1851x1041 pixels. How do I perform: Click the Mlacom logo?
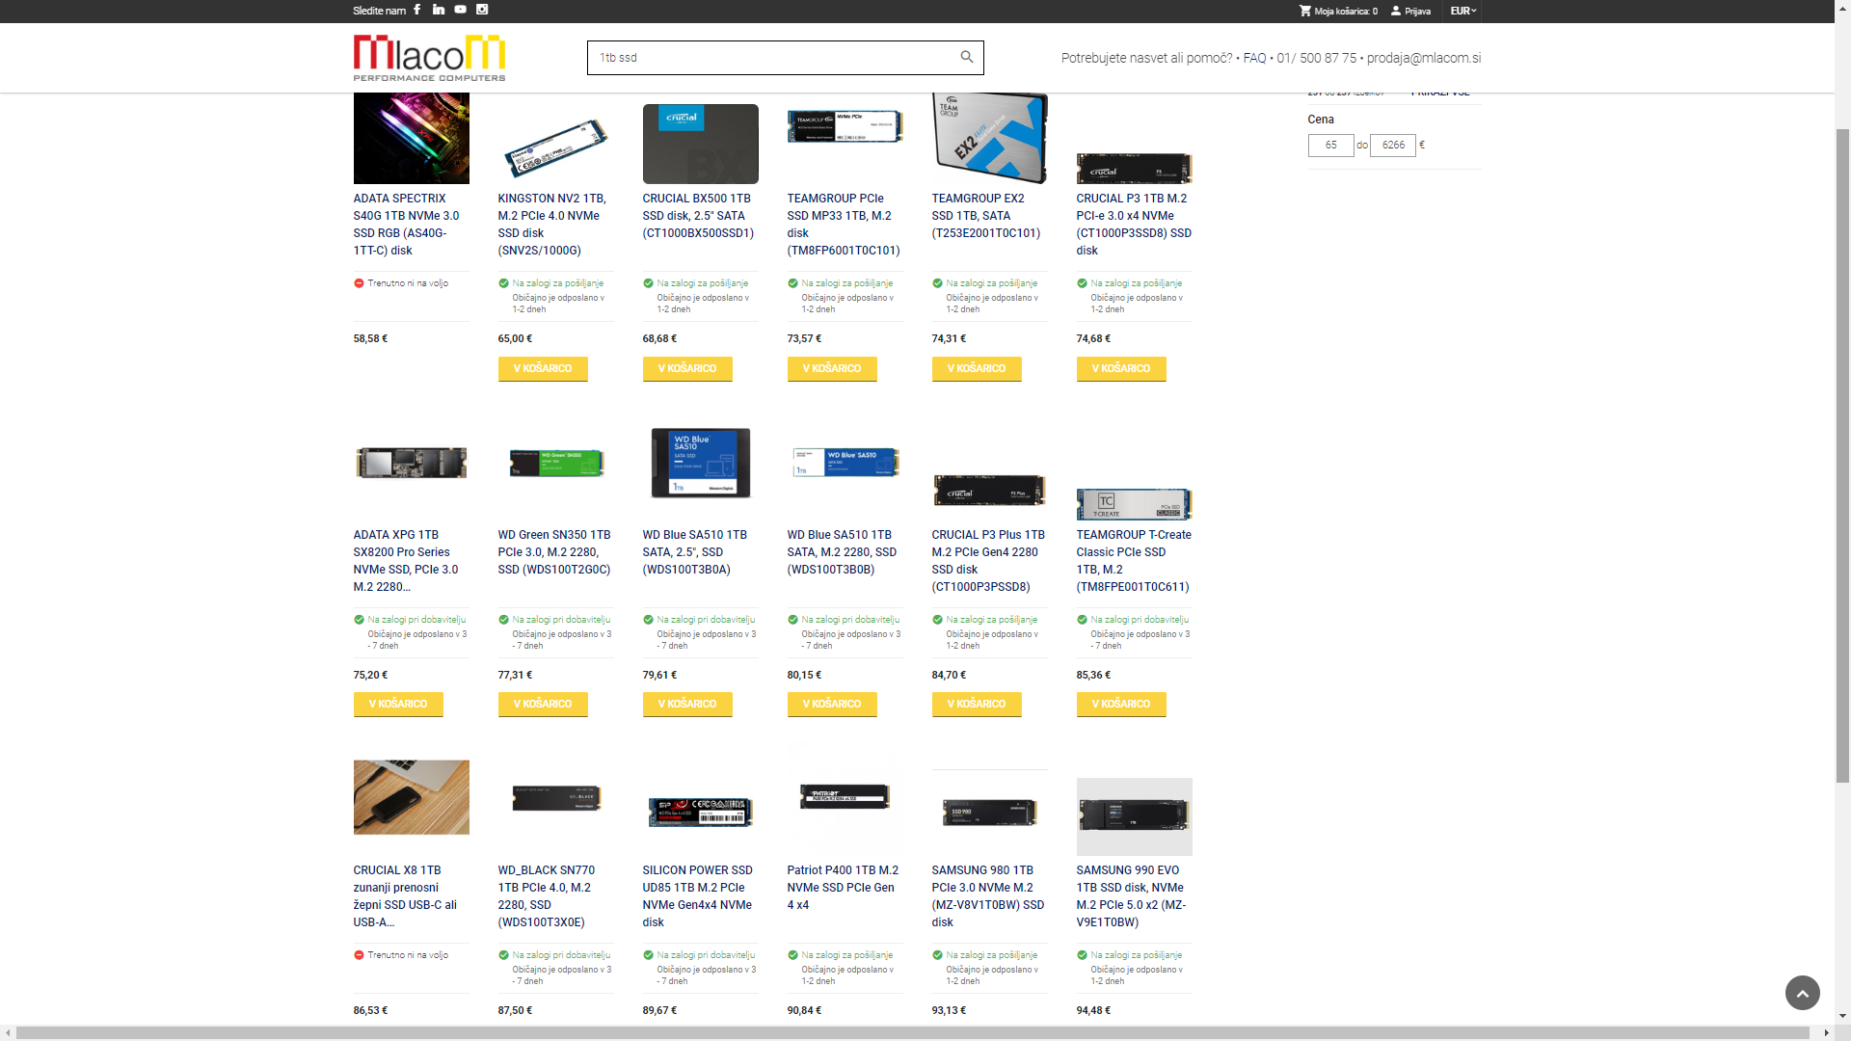pyautogui.click(x=429, y=58)
